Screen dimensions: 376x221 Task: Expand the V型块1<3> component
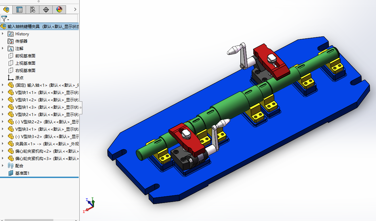pyautogui.click(x=3, y=107)
